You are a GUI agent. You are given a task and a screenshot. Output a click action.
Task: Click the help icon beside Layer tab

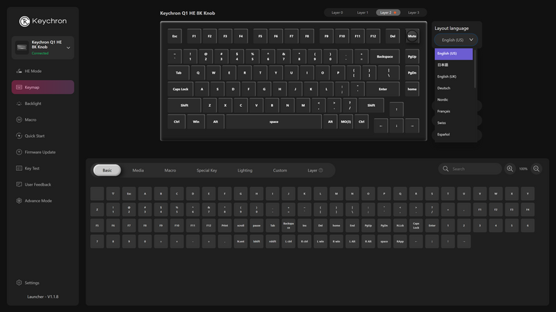321,170
